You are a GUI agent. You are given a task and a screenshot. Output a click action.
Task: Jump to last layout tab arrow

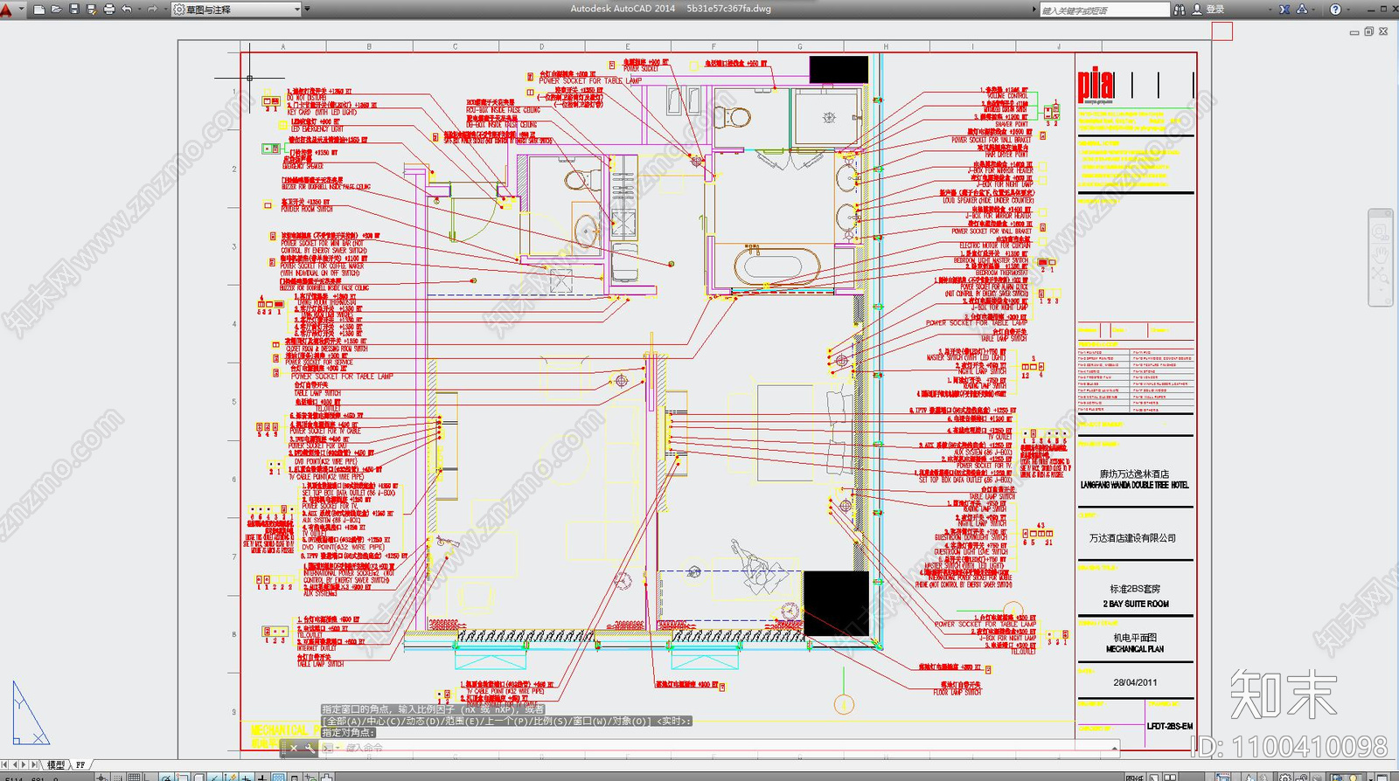[34, 764]
